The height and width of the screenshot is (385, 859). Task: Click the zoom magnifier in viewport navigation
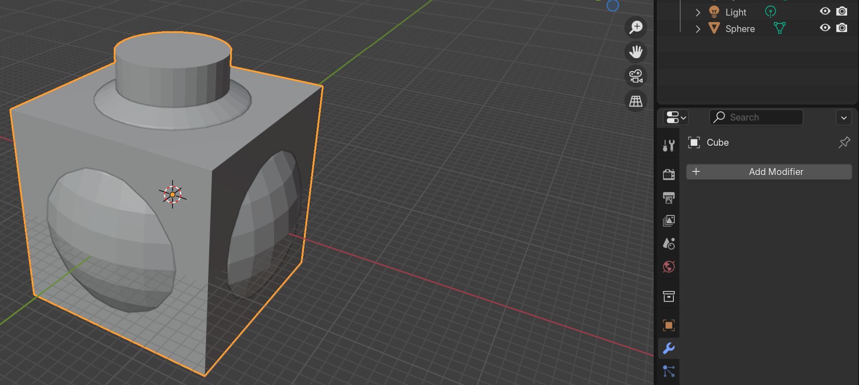pos(636,27)
